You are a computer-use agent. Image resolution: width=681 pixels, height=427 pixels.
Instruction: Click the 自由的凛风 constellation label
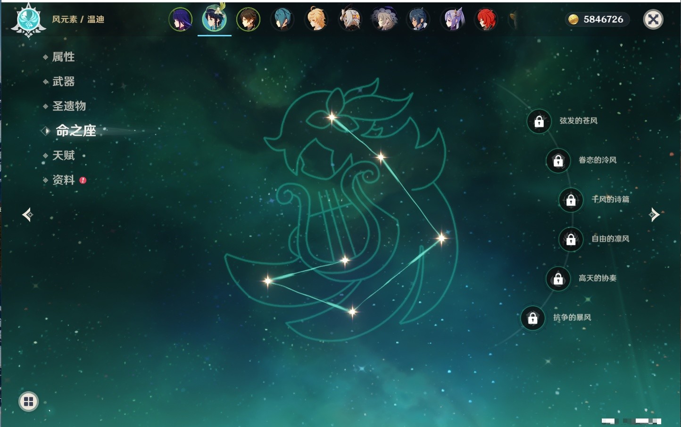(x=610, y=239)
